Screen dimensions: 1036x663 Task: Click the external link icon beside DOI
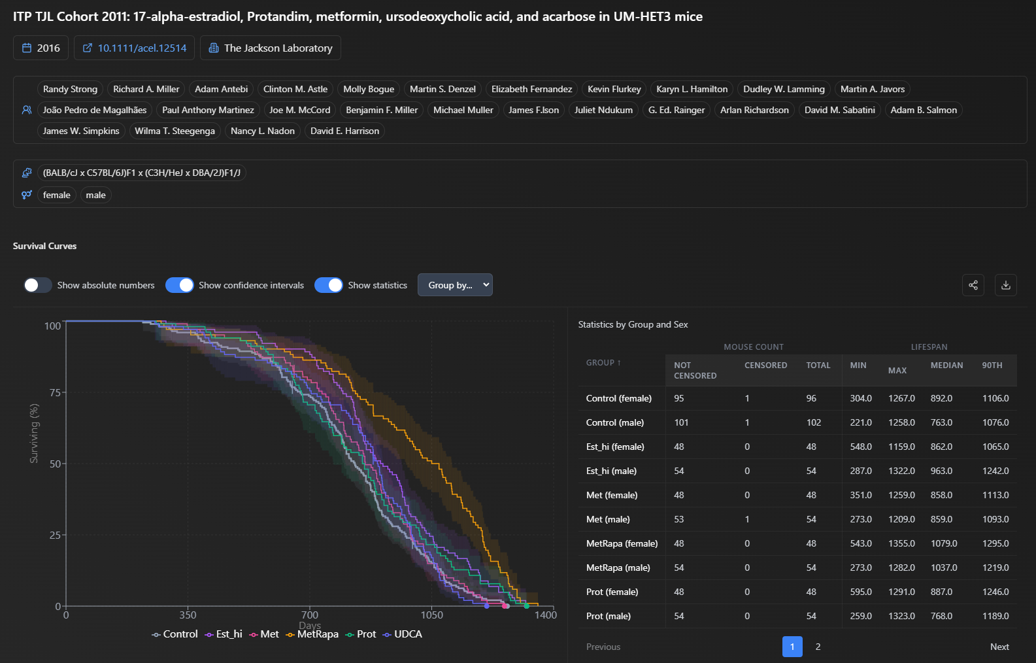coord(88,48)
